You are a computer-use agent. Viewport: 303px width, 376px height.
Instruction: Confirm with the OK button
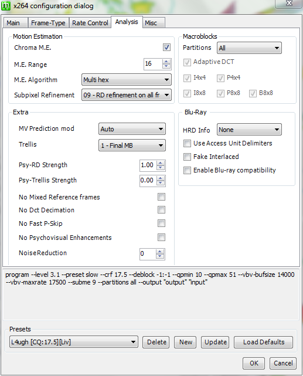point(254,363)
